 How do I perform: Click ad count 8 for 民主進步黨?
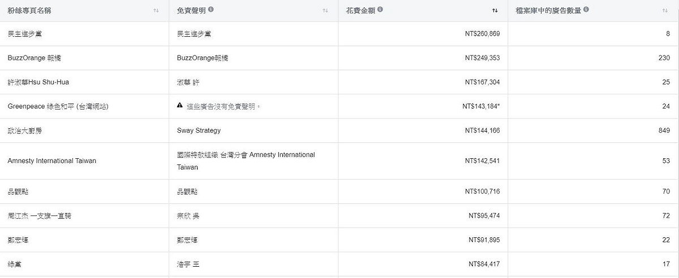coord(668,34)
